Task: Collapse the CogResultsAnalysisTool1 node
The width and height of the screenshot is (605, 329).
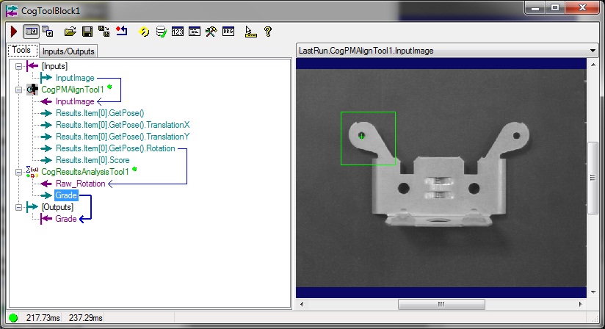Action: [18, 172]
